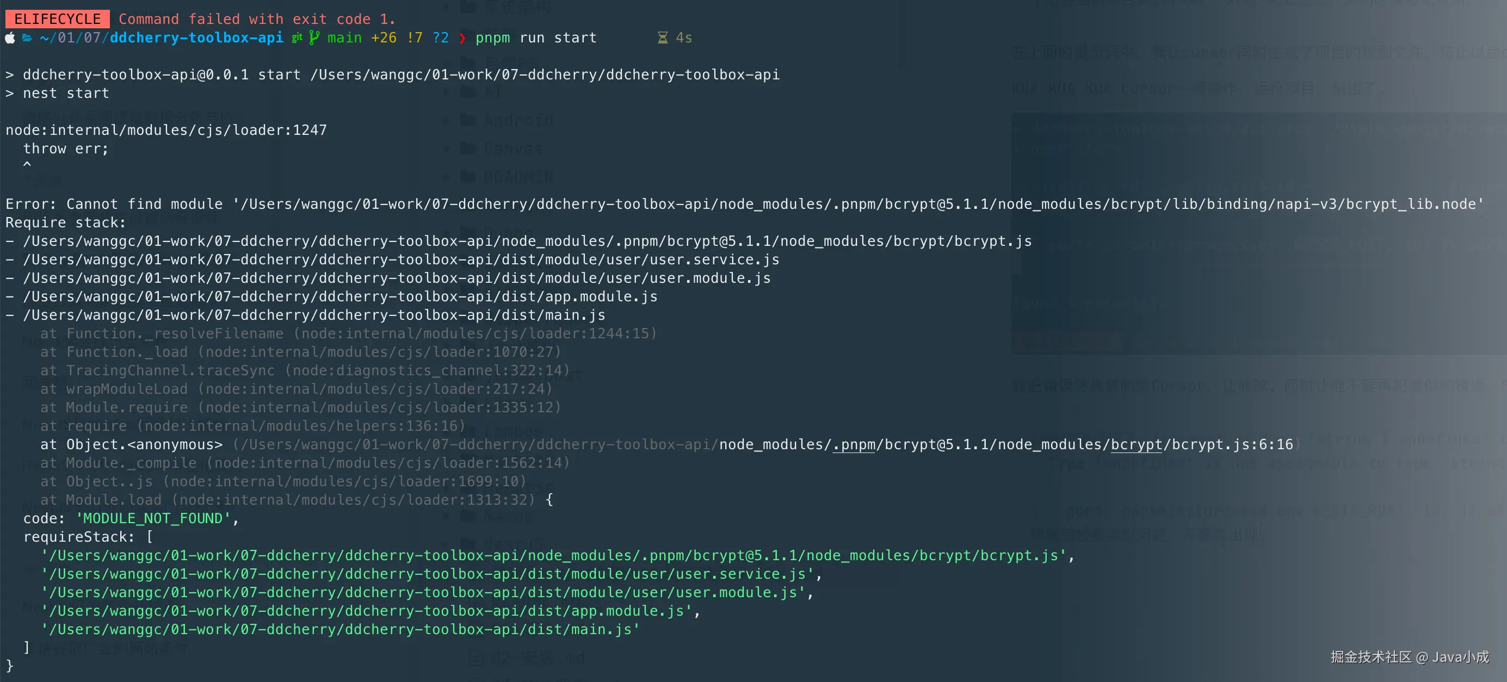
Task: Click the !7 modified files indicator
Action: click(x=415, y=38)
